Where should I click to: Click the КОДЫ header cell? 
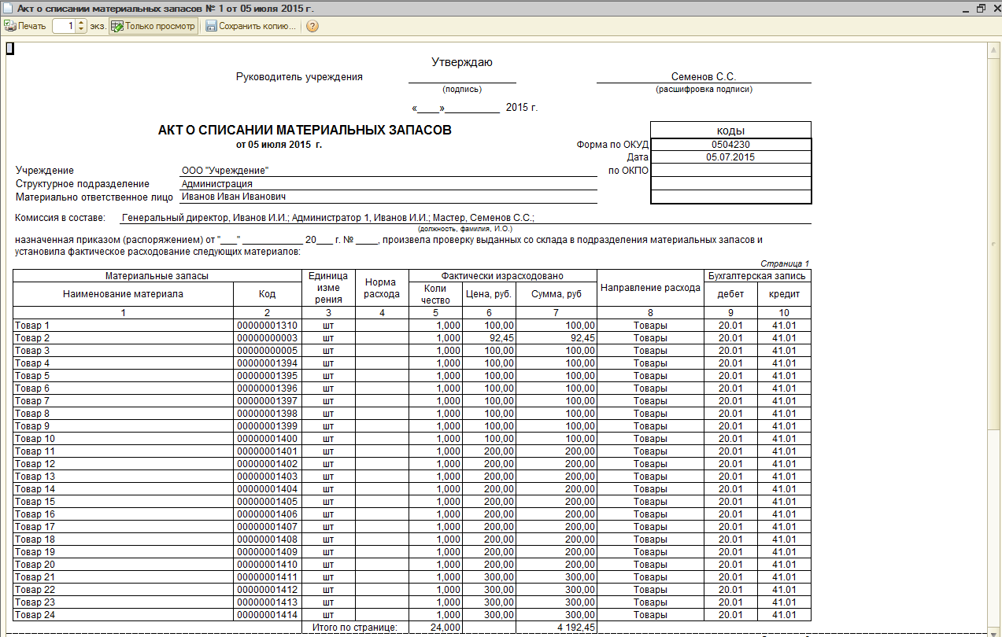click(x=730, y=131)
